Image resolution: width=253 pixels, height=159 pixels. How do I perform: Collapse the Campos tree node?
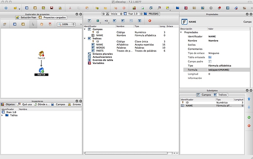(x=85, y=29)
